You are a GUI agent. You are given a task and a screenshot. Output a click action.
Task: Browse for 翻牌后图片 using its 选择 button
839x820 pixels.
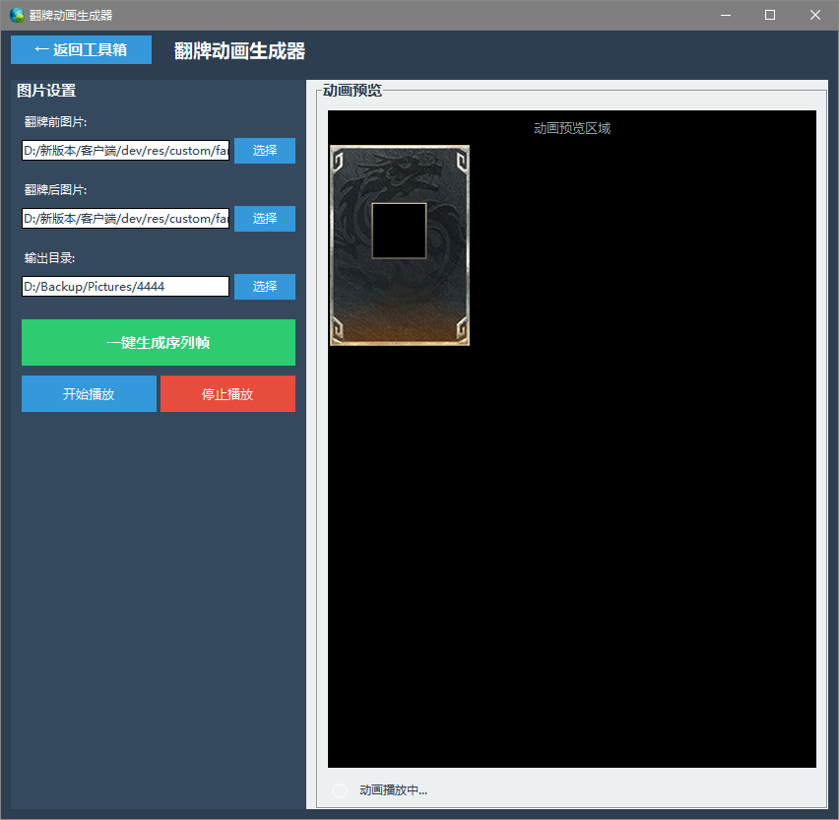click(x=265, y=219)
